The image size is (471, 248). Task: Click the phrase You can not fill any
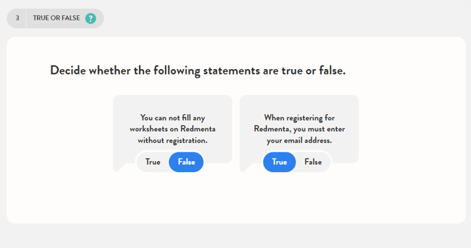[x=173, y=118]
